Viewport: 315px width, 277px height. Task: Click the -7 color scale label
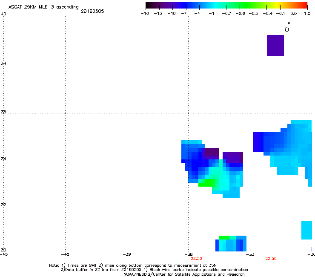pyautogui.click(x=184, y=14)
